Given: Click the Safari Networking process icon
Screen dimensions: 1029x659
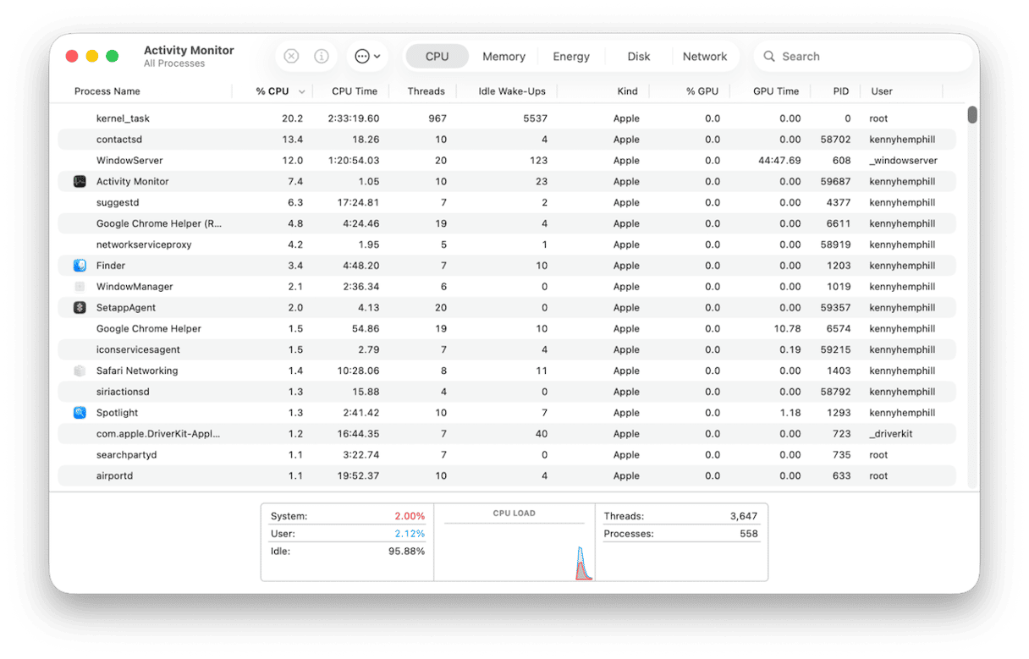Looking at the screenshot, I should 80,371.
